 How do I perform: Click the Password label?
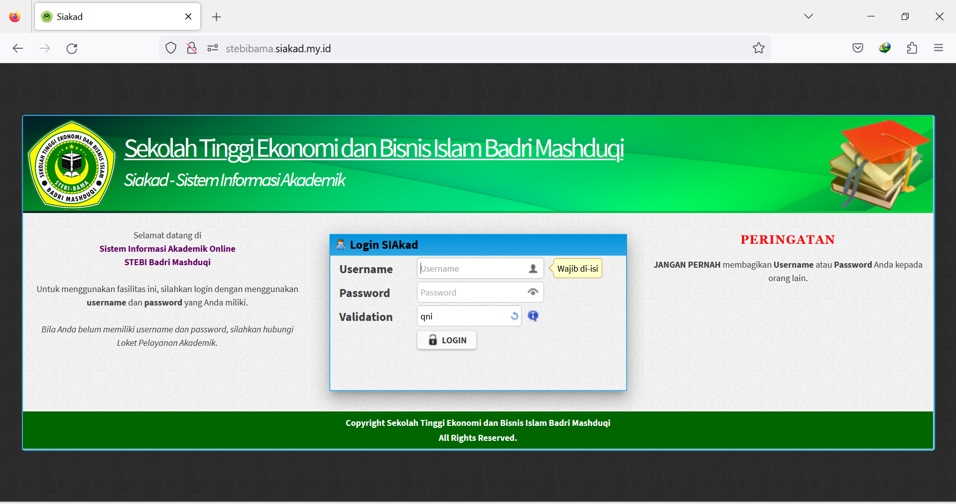pos(365,293)
